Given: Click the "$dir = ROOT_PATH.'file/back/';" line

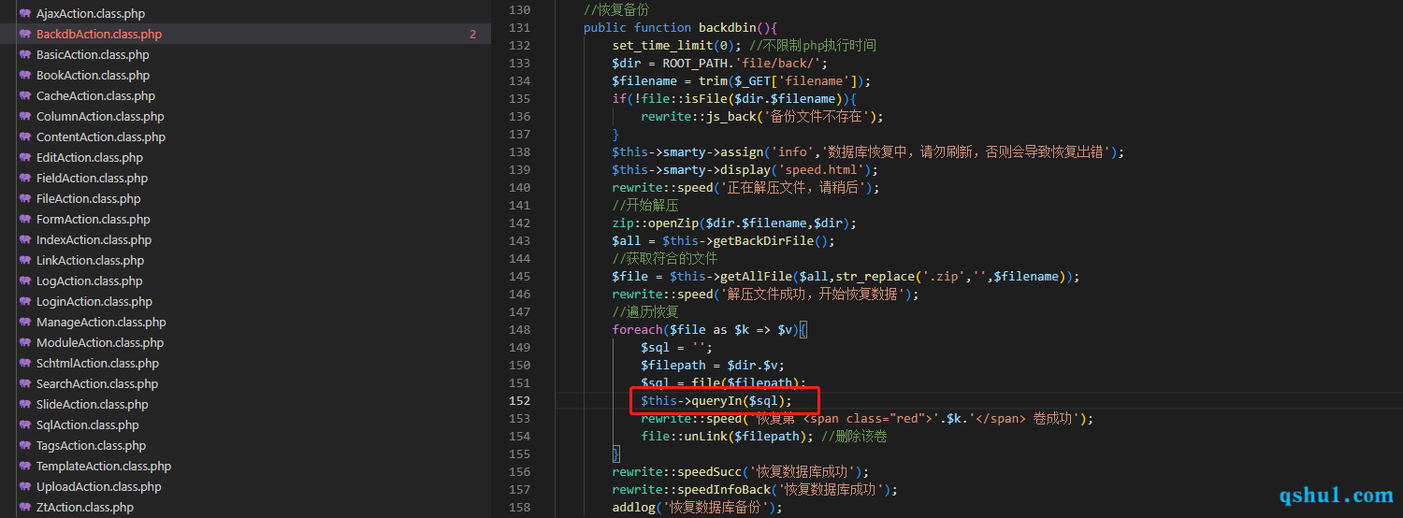Looking at the screenshot, I should [720, 64].
